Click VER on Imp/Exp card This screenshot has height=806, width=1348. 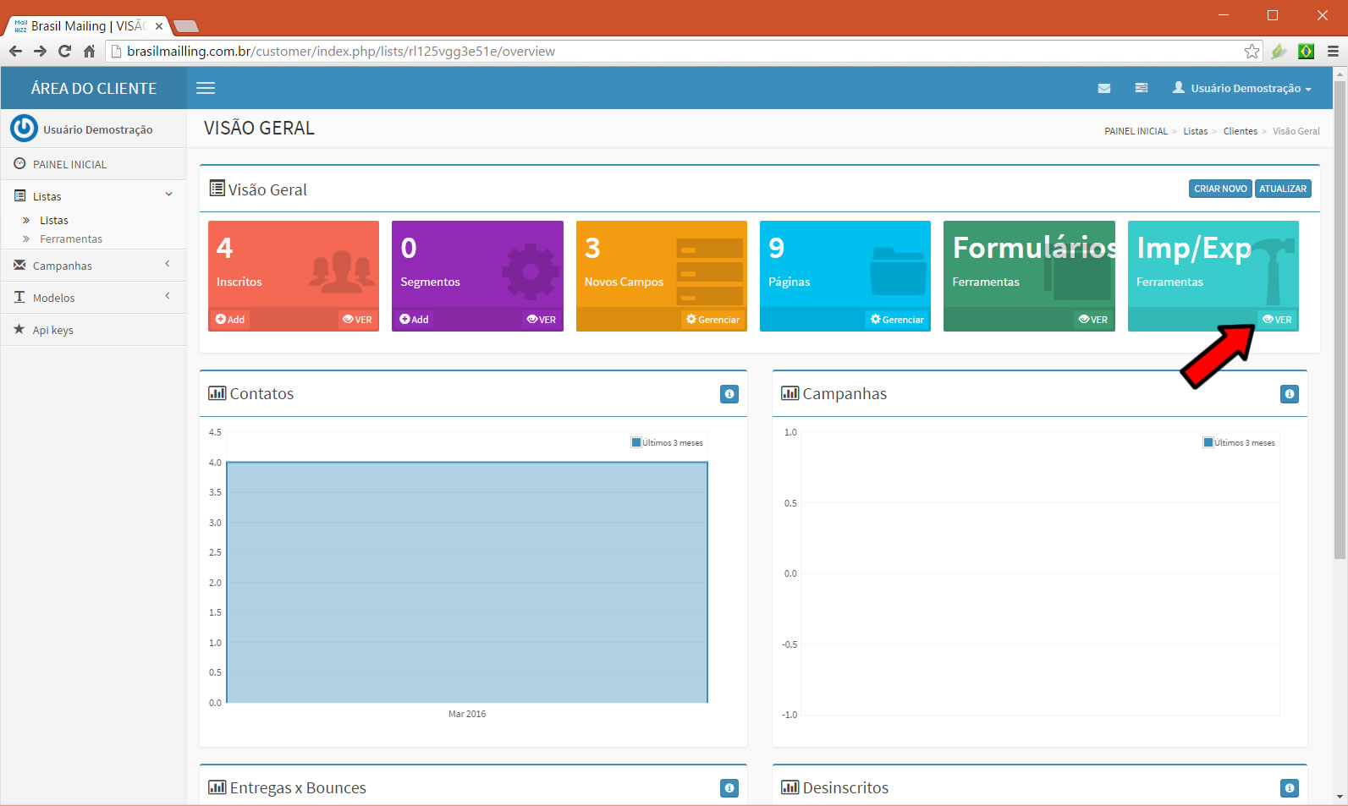point(1278,320)
